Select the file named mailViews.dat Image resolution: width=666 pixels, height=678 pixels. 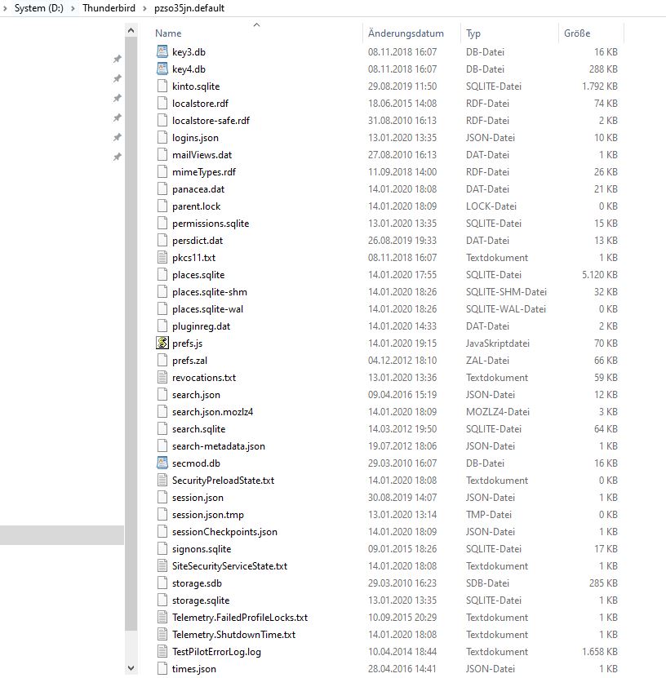202,155
